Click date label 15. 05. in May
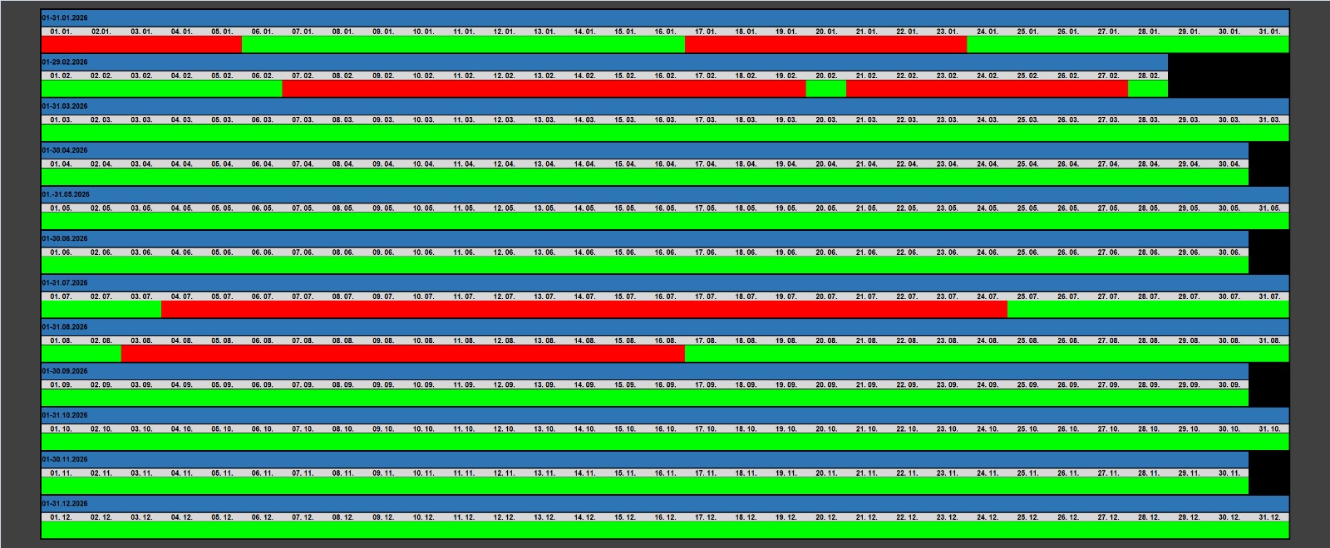 tap(625, 208)
